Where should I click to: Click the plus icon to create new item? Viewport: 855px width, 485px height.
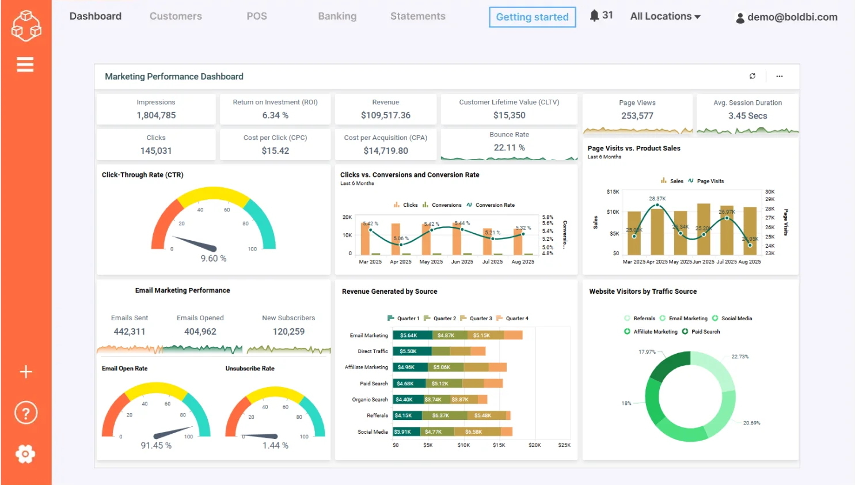click(x=25, y=372)
